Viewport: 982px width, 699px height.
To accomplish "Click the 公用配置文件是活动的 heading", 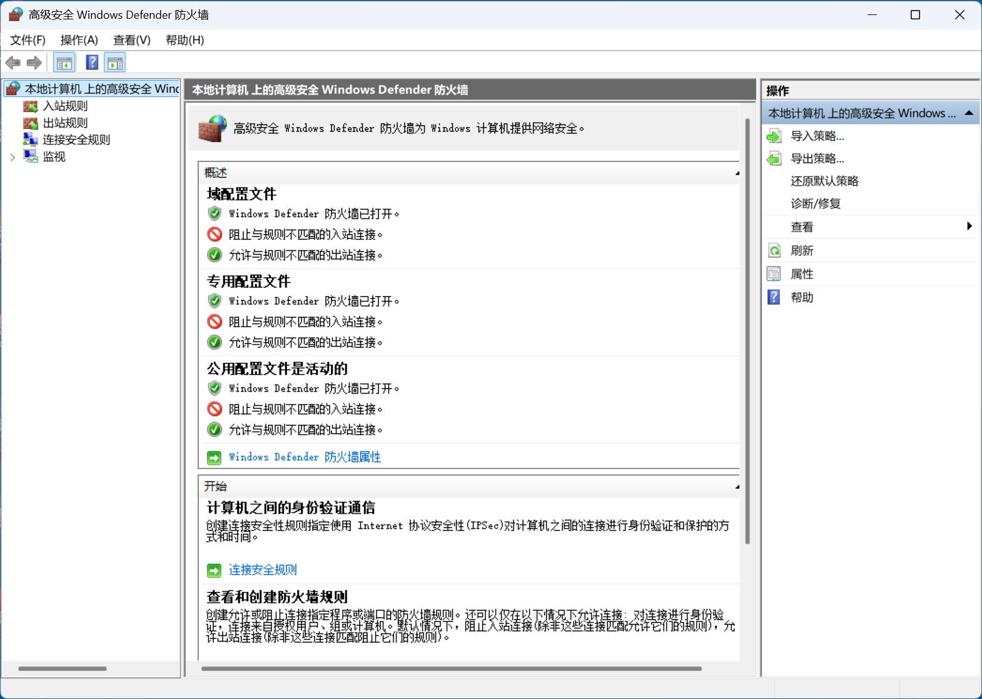I will coord(277,369).
